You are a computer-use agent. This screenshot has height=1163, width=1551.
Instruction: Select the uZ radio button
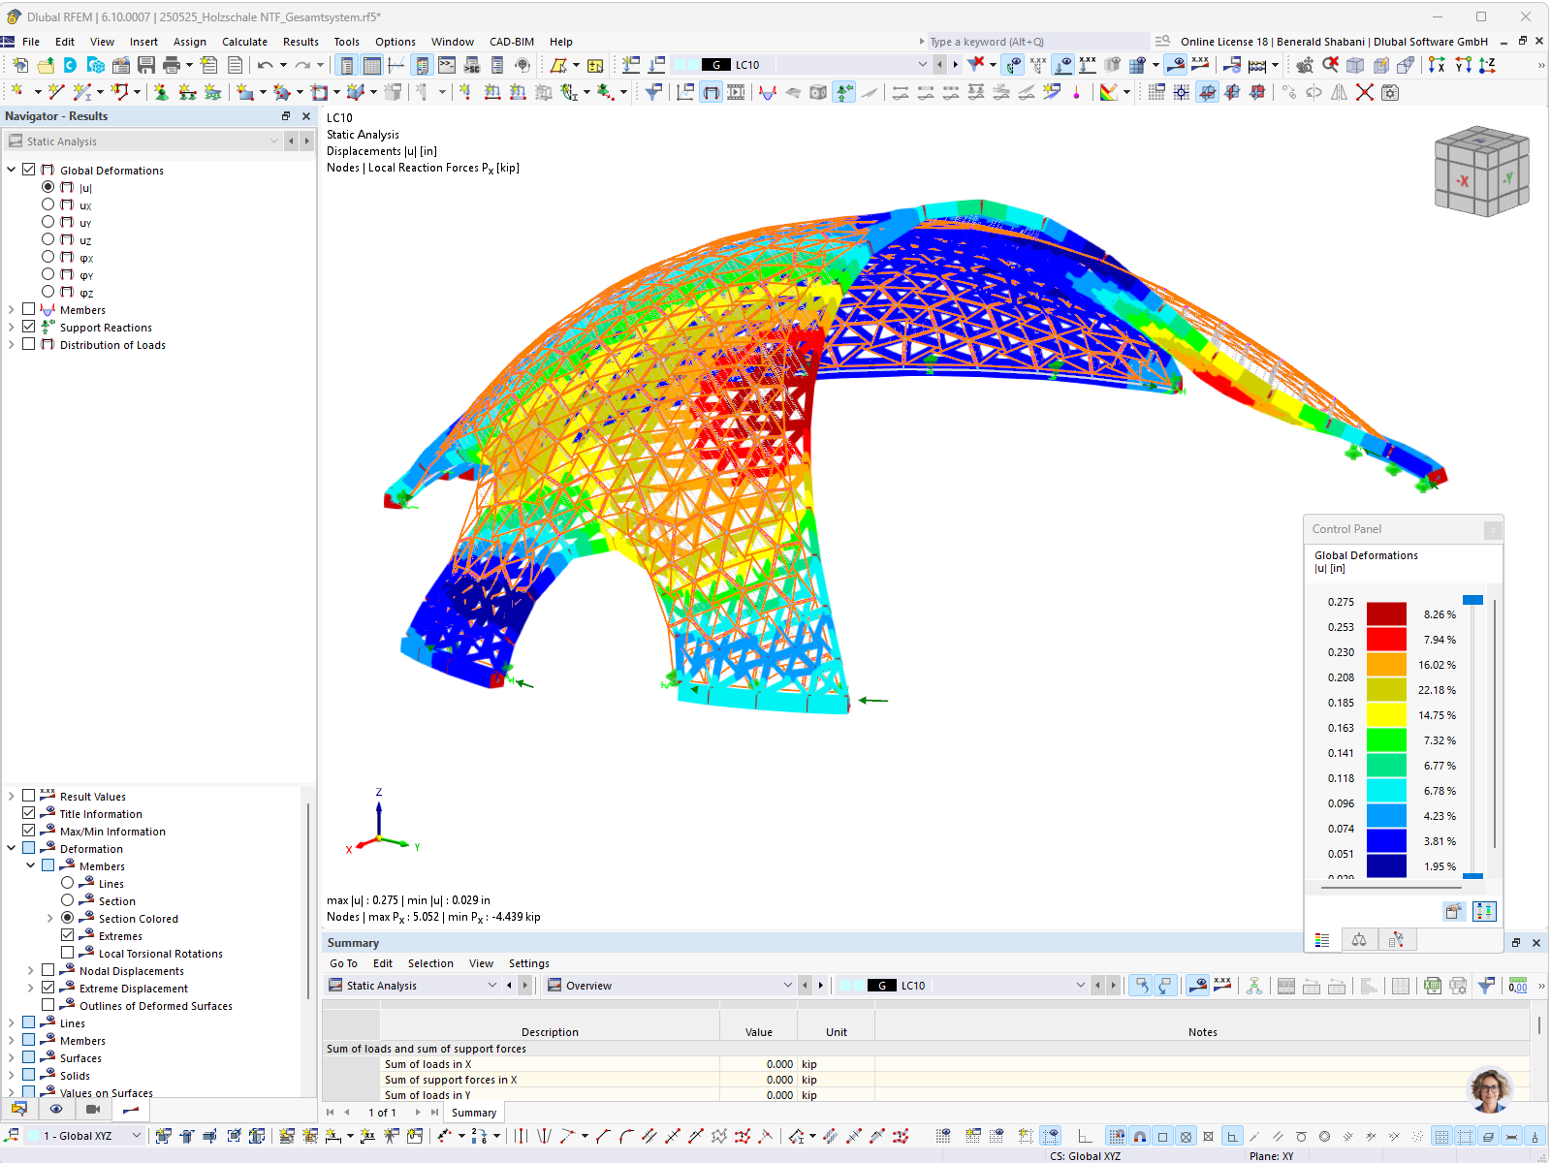tap(47, 238)
